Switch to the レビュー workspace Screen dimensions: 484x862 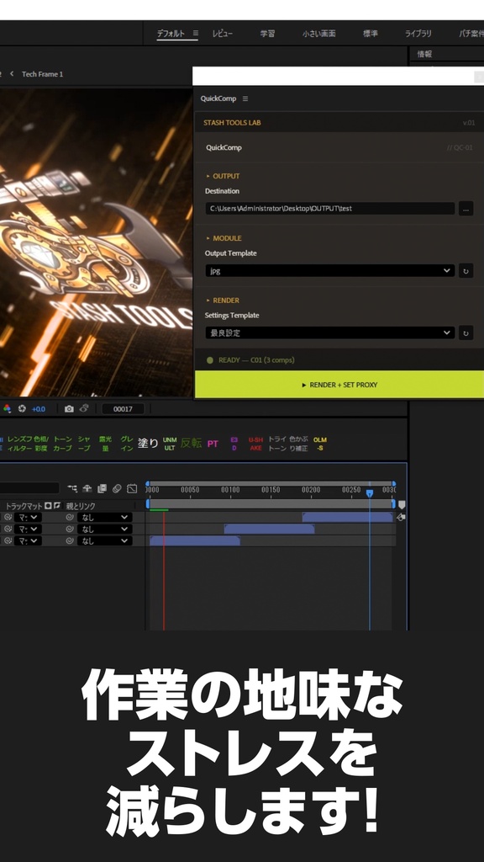[222, 34]
